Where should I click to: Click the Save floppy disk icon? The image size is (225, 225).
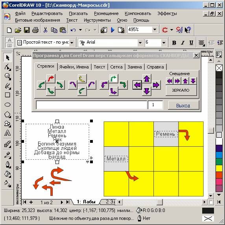pyautogui.click(x=27, y=30)
